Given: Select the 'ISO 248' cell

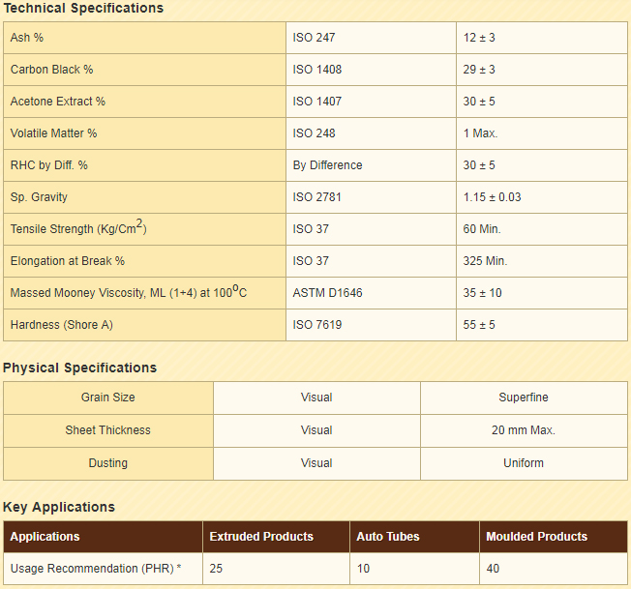Looking at the screenshot, I should (371, 133).
